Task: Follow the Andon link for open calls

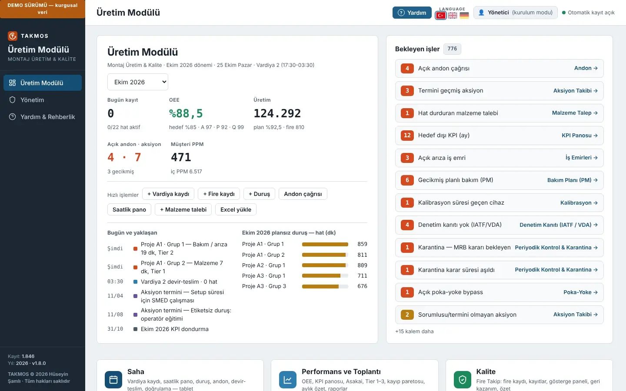Action: [x=586, y=68]
